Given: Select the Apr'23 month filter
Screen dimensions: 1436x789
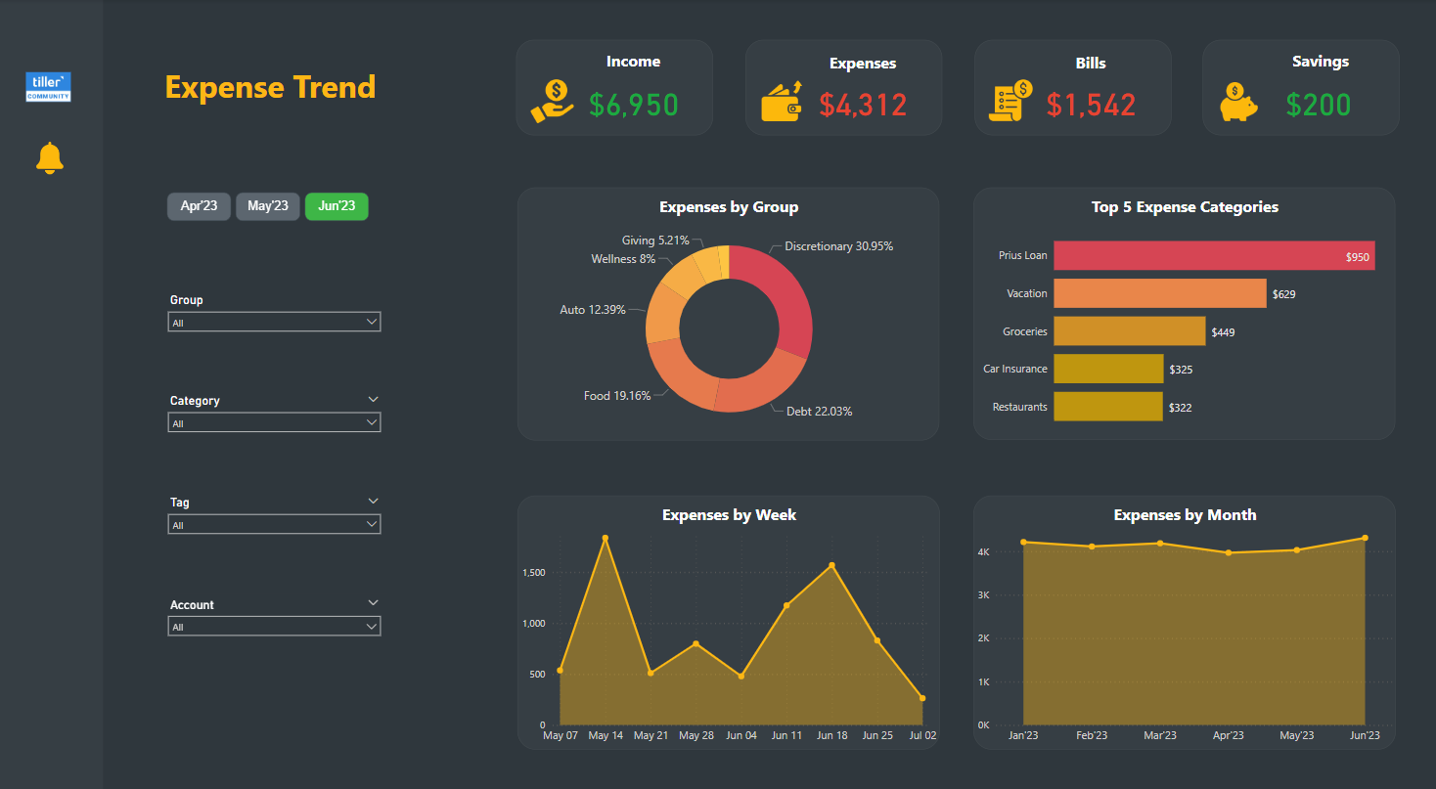Looking at the screenshot, I should [200, 206].
